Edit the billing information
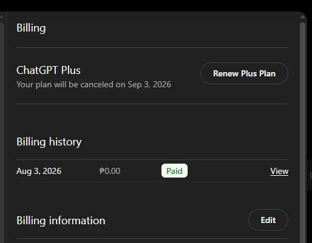The image size is (312, 243). coord(268,220)
